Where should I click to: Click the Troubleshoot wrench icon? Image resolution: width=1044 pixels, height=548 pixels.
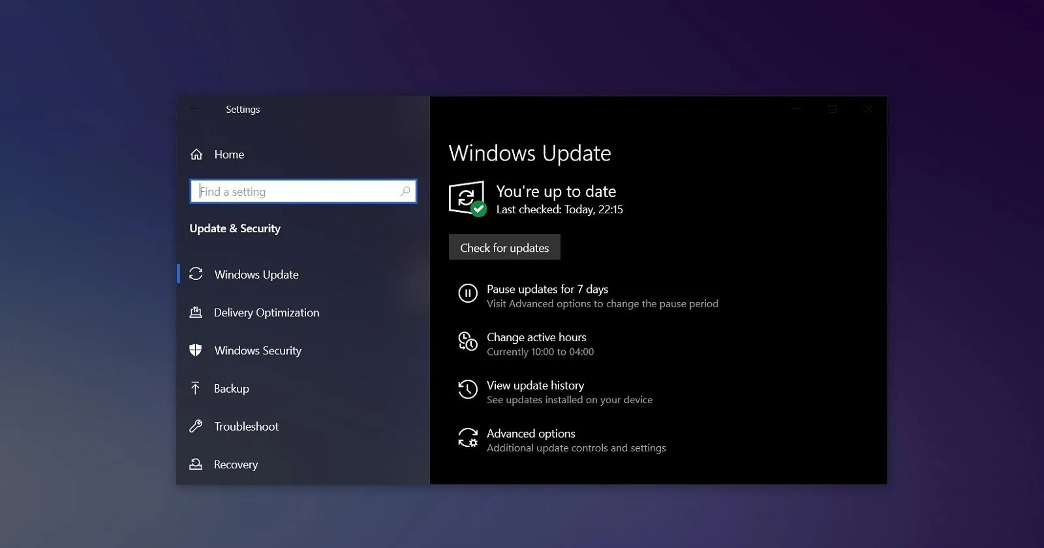(x=196, y=426)
